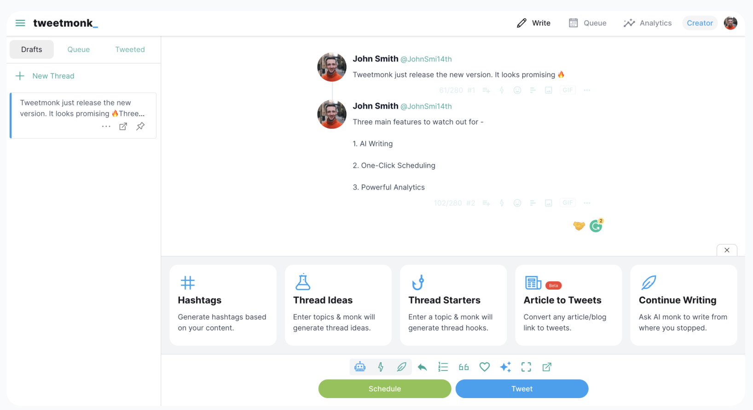The image size is (753, 410).
Task: Toggle the AI robot tool in bottom toolbar
Action: point(360,367)
